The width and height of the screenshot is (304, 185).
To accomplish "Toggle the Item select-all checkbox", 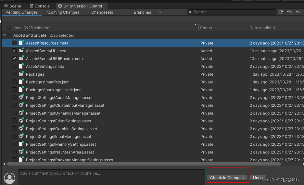I will [x=9, y=28].
